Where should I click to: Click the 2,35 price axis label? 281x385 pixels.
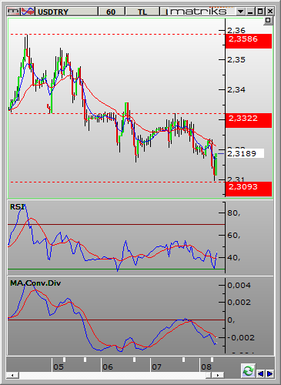(x=236, y=60)
